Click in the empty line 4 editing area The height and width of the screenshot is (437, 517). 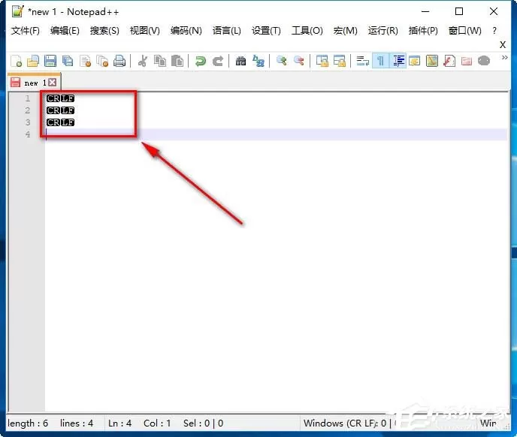(x=277, y=134)
